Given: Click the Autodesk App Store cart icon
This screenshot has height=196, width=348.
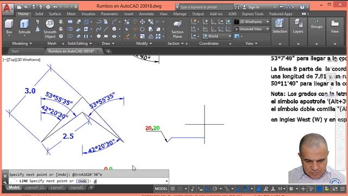Looking at the screenshot, I should pos(281,7).
